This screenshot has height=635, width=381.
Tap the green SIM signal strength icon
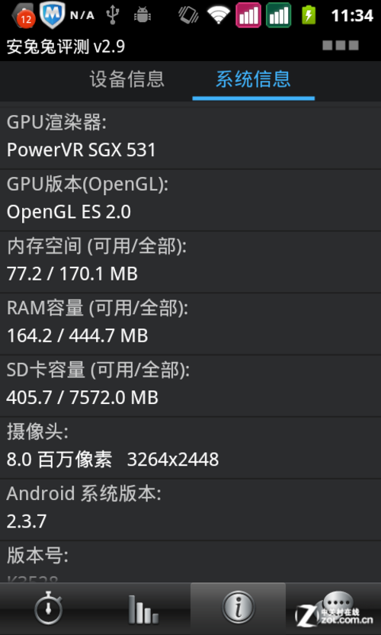[x=279, y=15]
